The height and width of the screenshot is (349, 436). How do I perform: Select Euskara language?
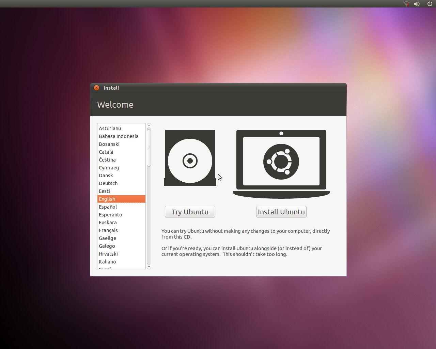point(121,223)
